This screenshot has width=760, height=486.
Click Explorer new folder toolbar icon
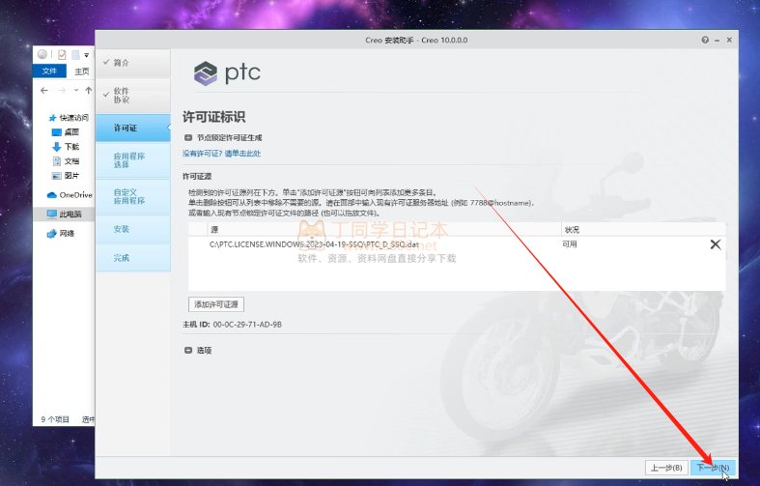pos(75,54)
